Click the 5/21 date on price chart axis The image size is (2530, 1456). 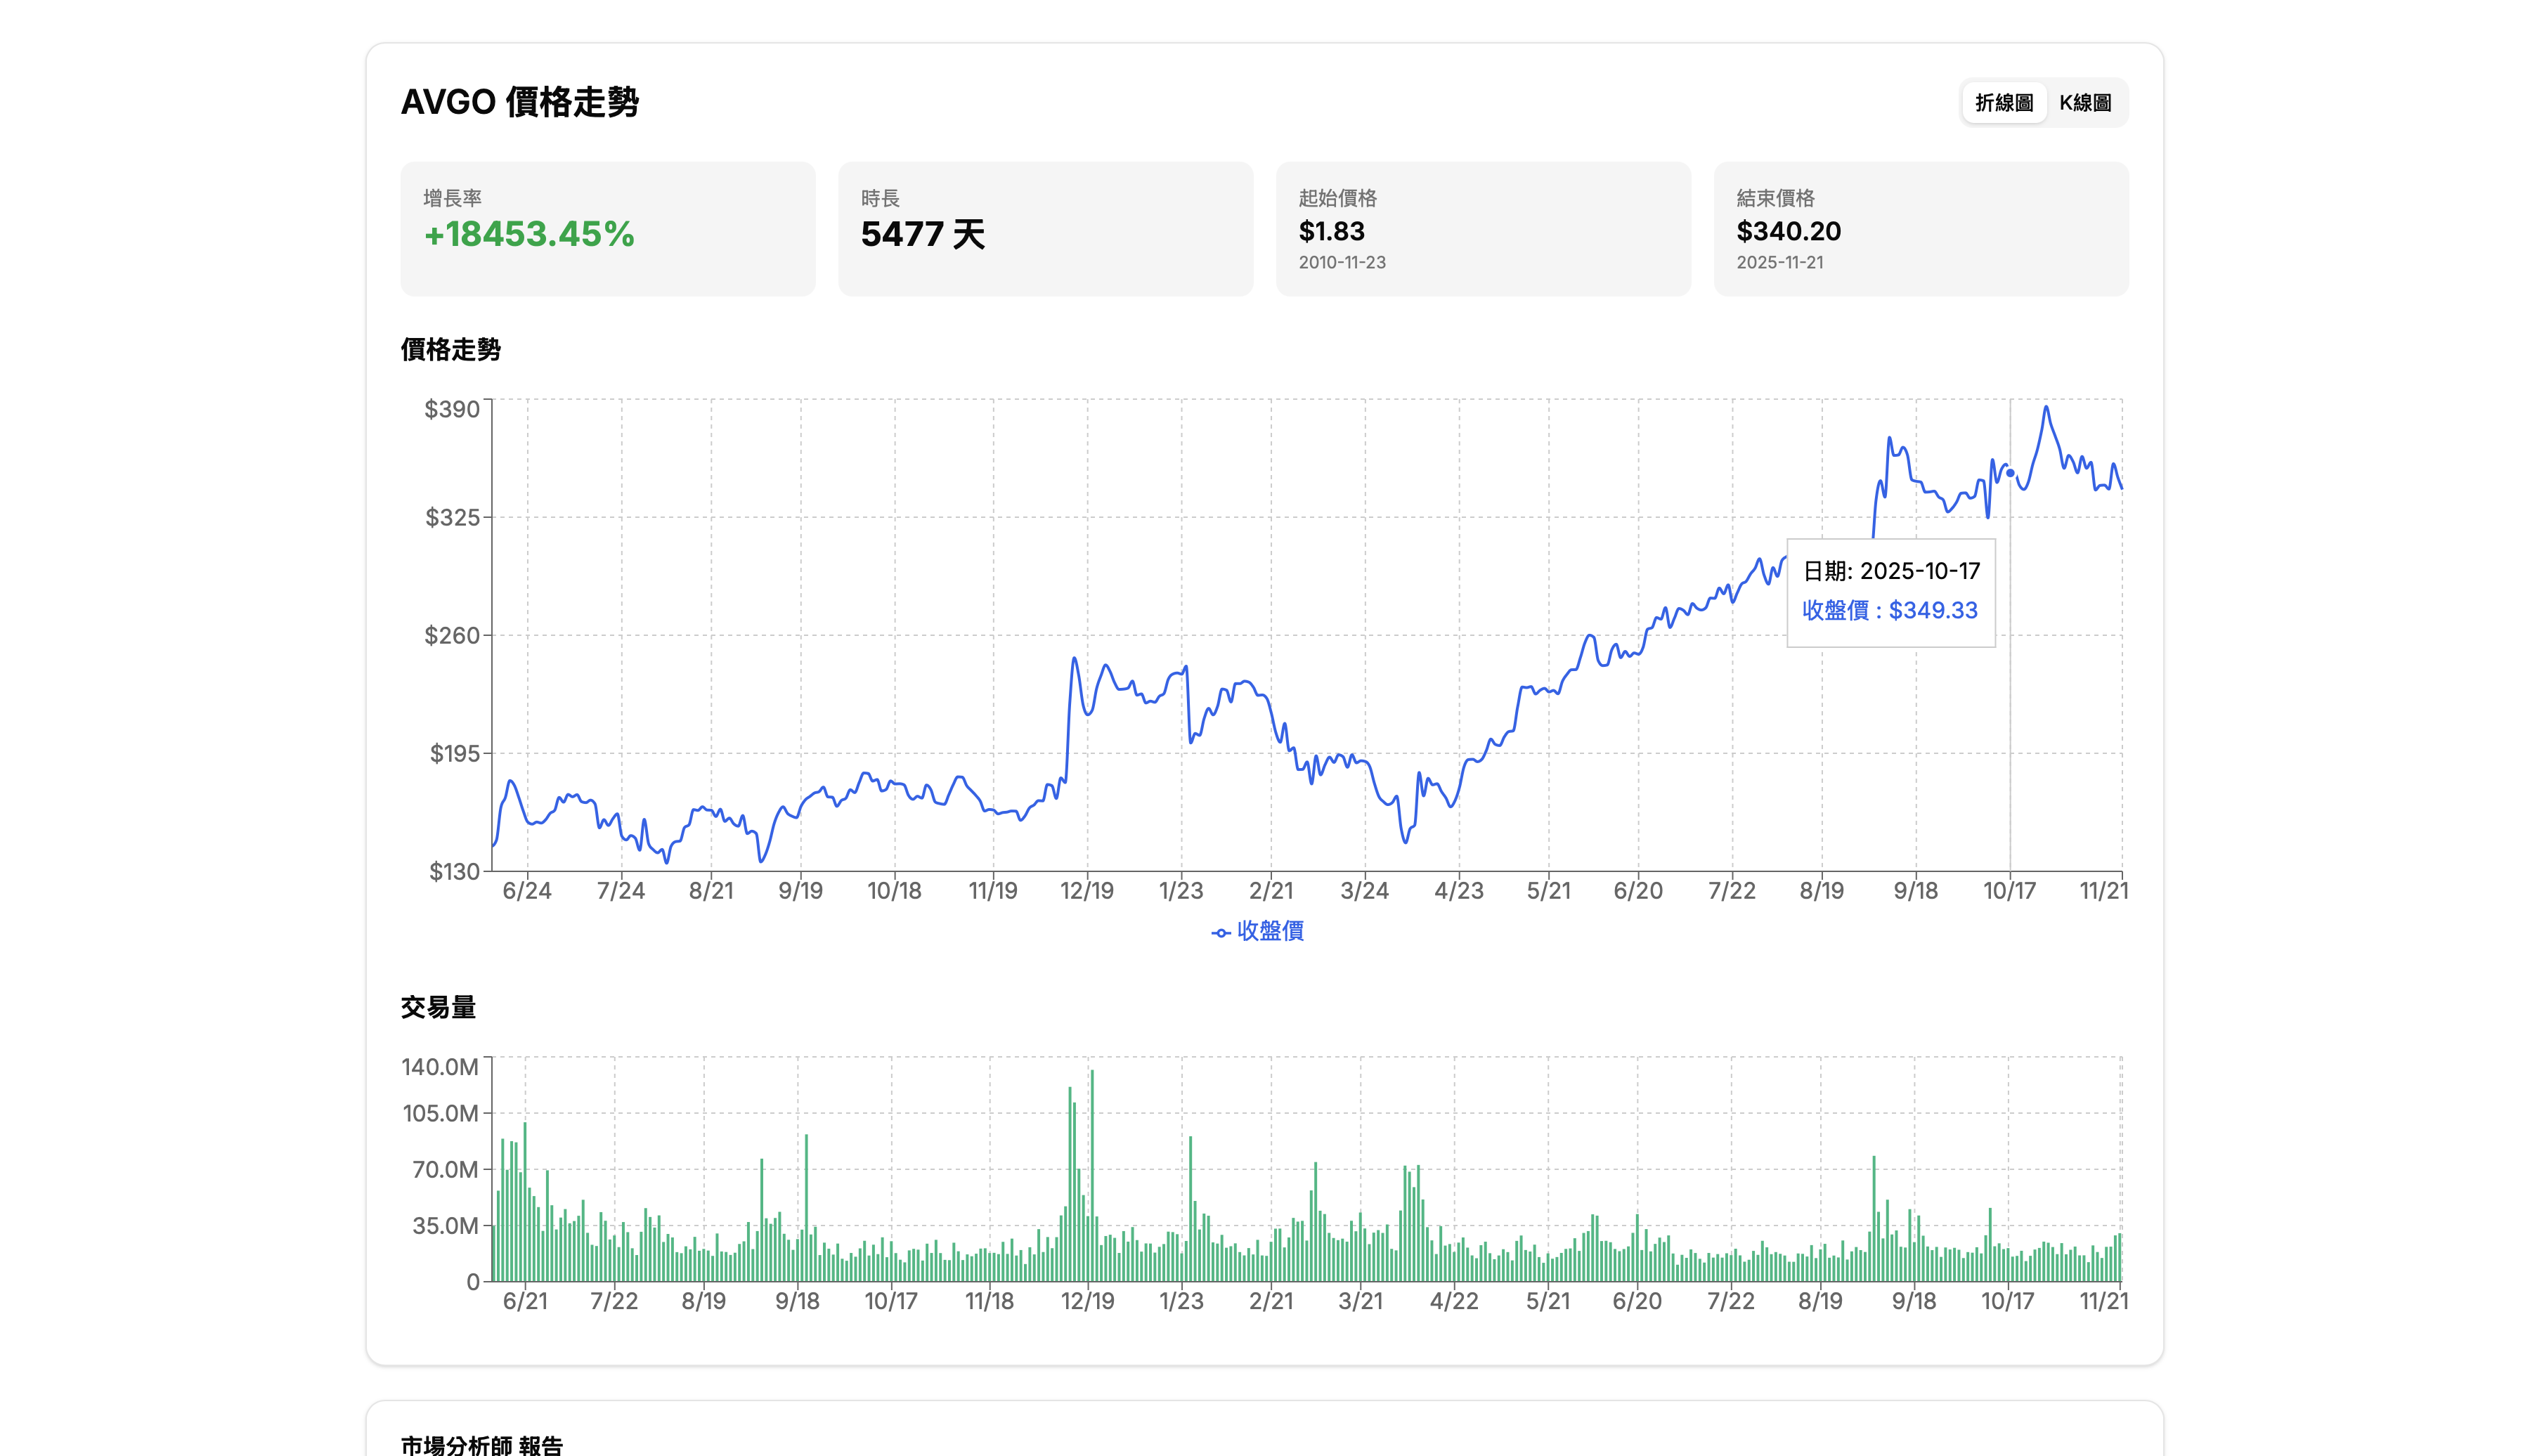tap(1549, 891)
